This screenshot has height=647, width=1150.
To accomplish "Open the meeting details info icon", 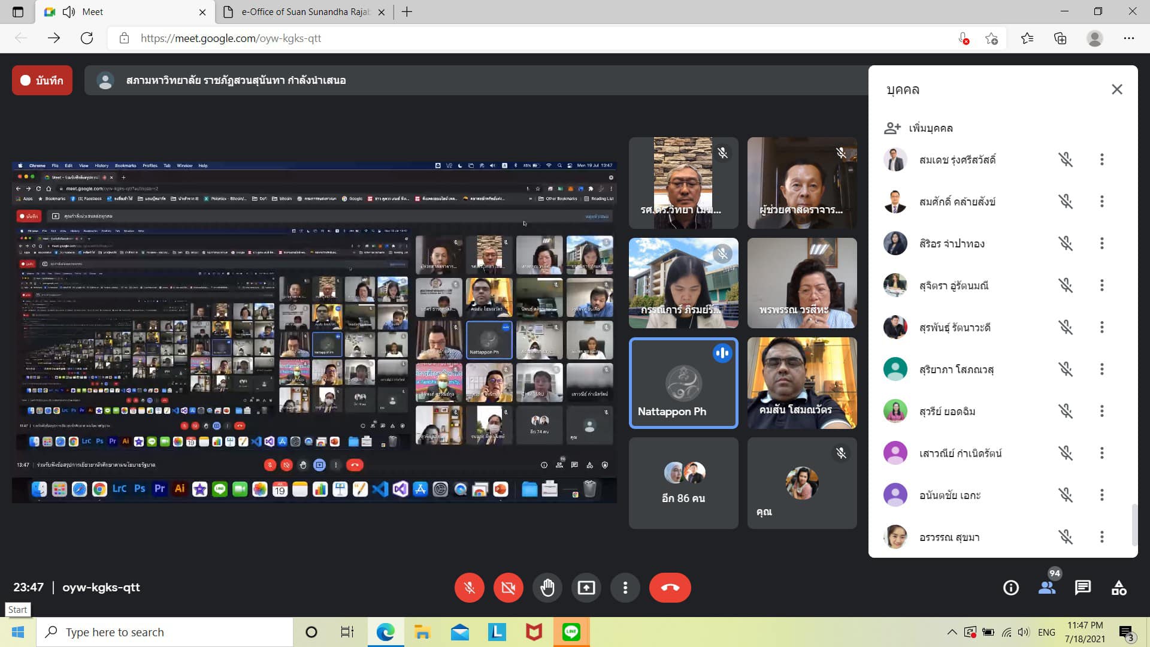I will tap(1010, 588).
